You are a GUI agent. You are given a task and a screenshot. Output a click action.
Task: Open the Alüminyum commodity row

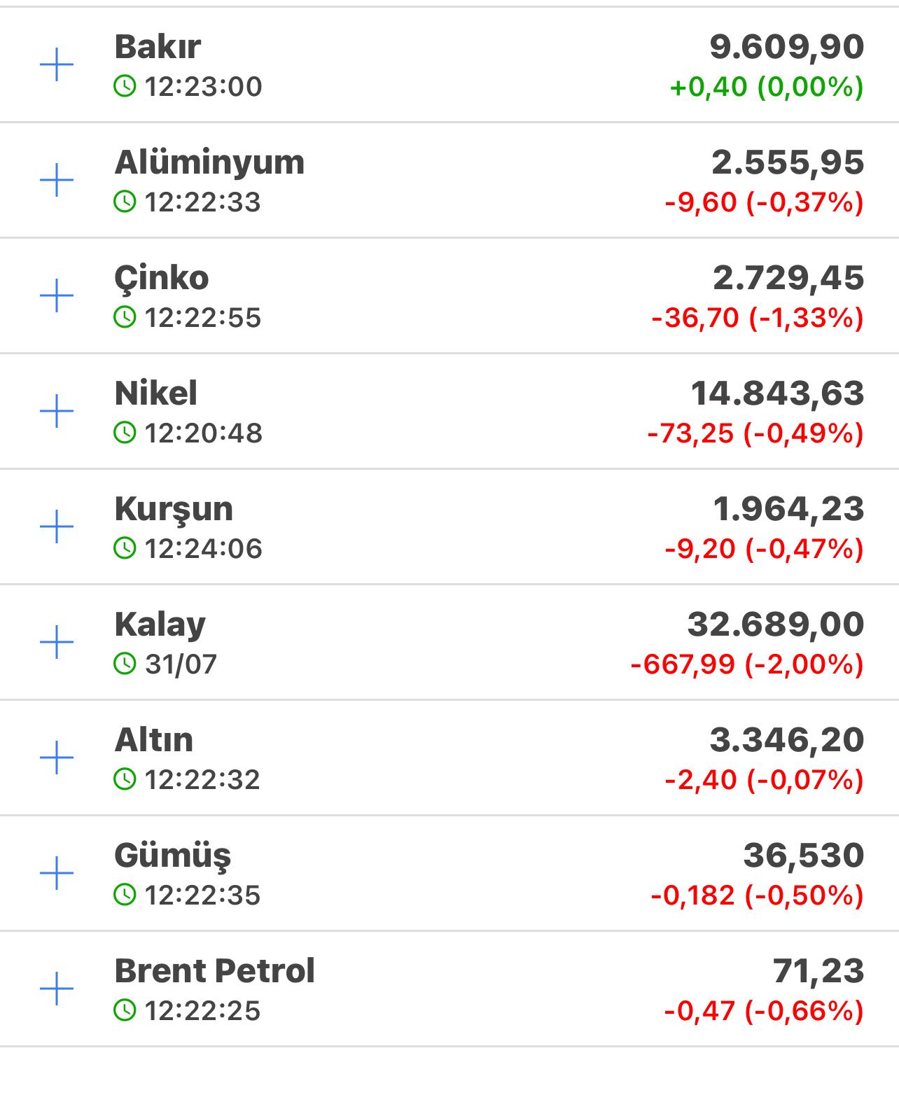(x=449, y=181)
